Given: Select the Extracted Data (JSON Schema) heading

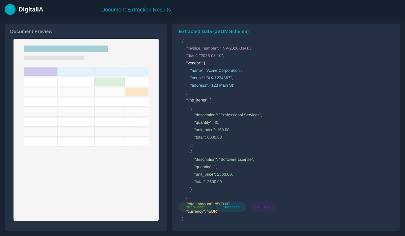Looking at the screenshot, I should tap(214, 31).
